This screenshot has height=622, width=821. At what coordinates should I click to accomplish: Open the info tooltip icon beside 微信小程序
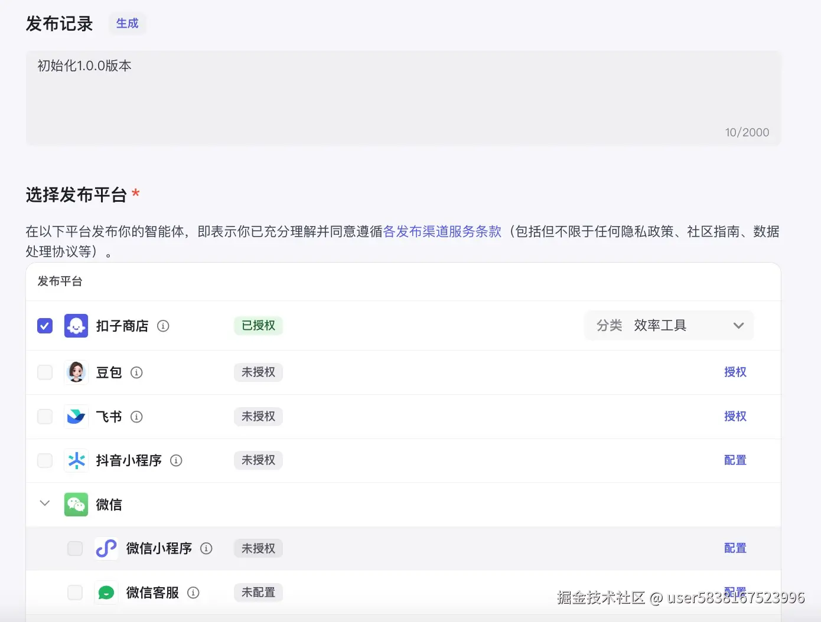(x=206, y=548)
